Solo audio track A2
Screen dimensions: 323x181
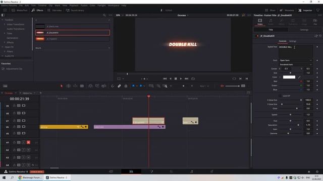click(24, 150)
